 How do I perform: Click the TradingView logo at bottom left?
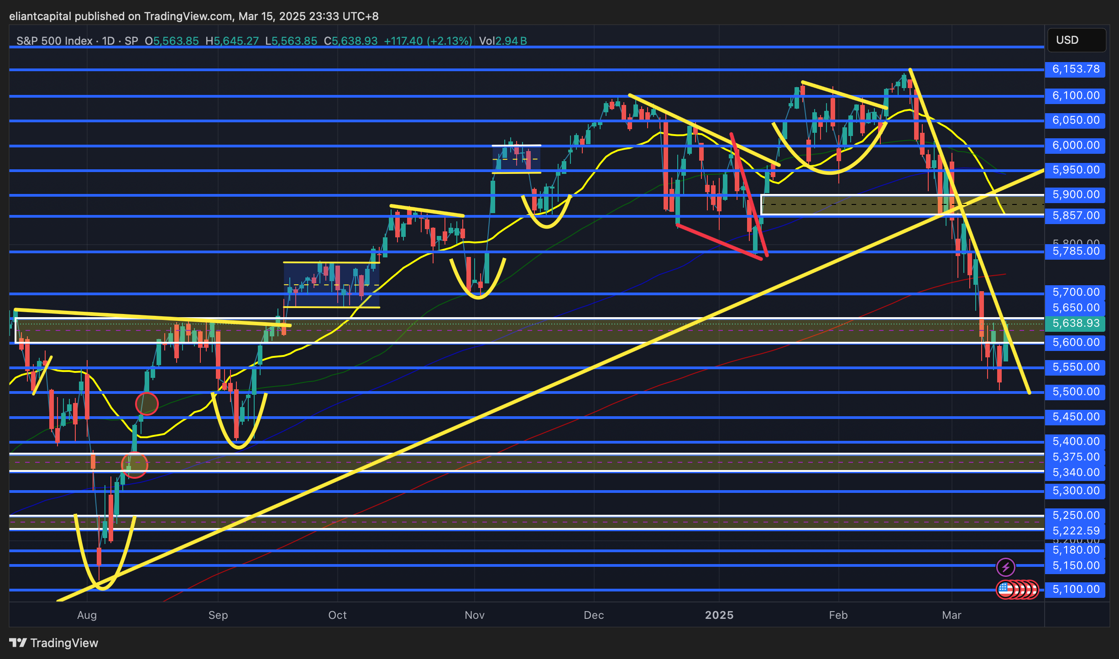tap(54, 643)
